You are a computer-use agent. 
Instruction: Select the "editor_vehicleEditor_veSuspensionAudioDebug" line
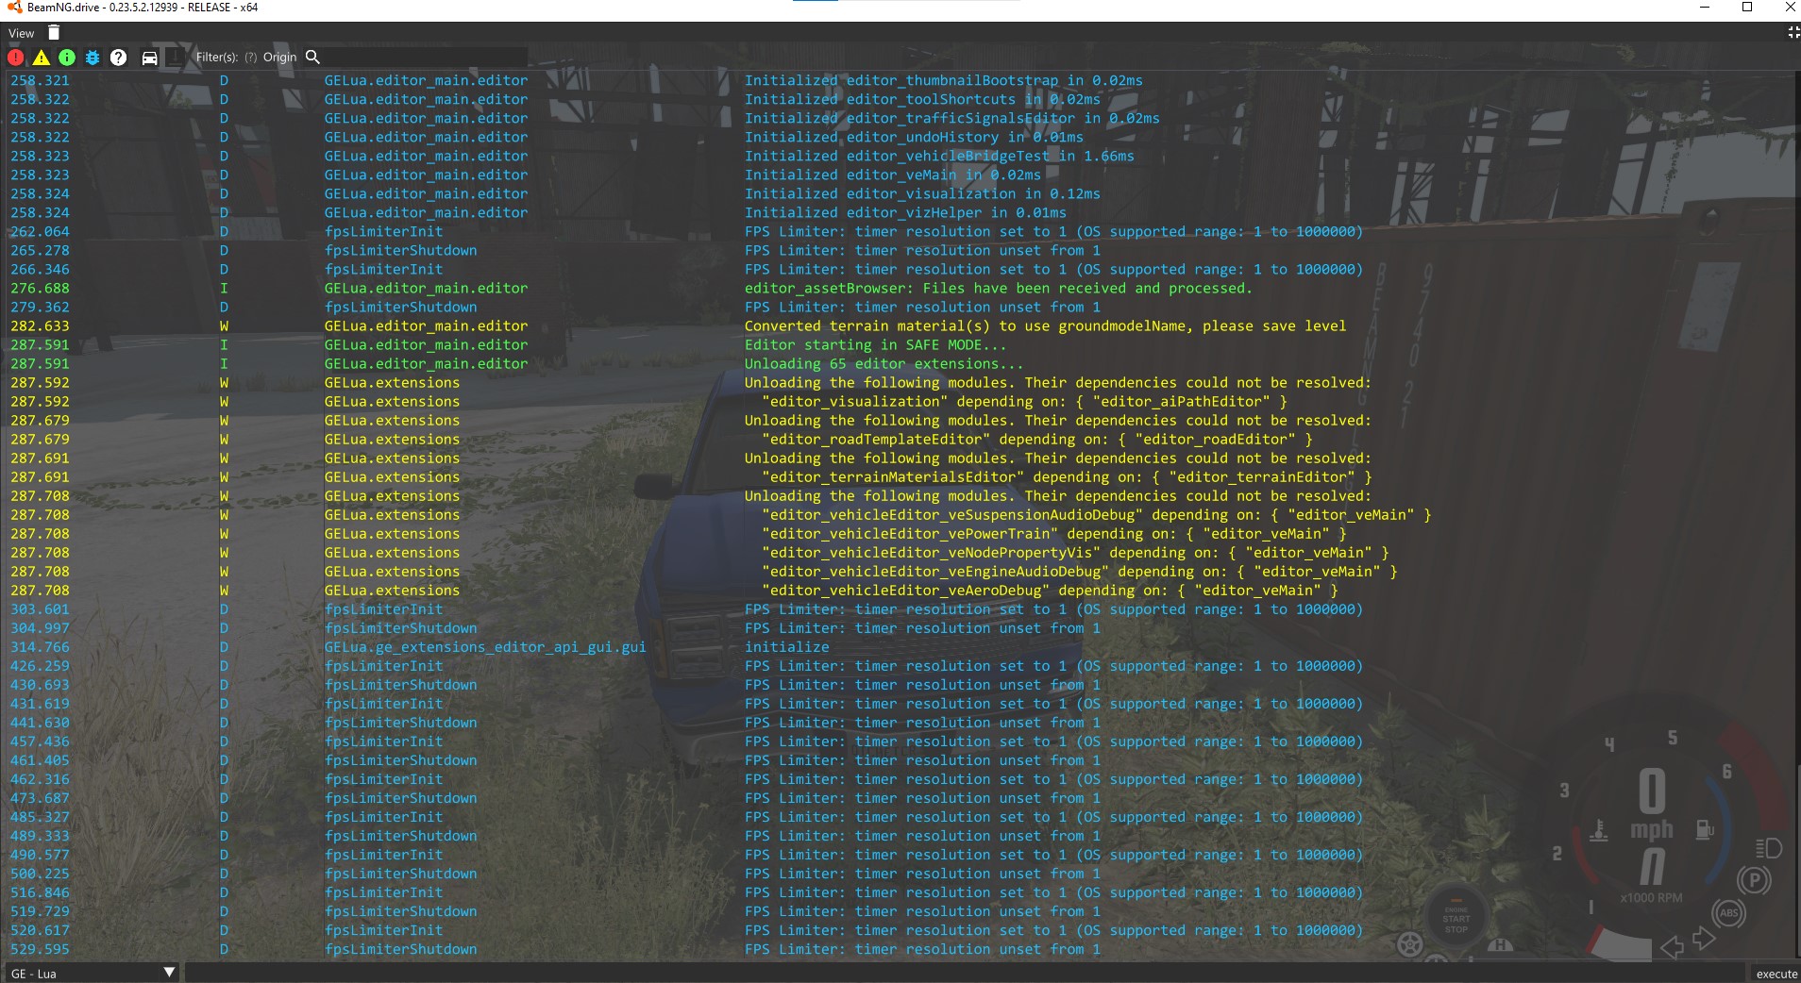pyautogui.click(x=1097, y=515)
